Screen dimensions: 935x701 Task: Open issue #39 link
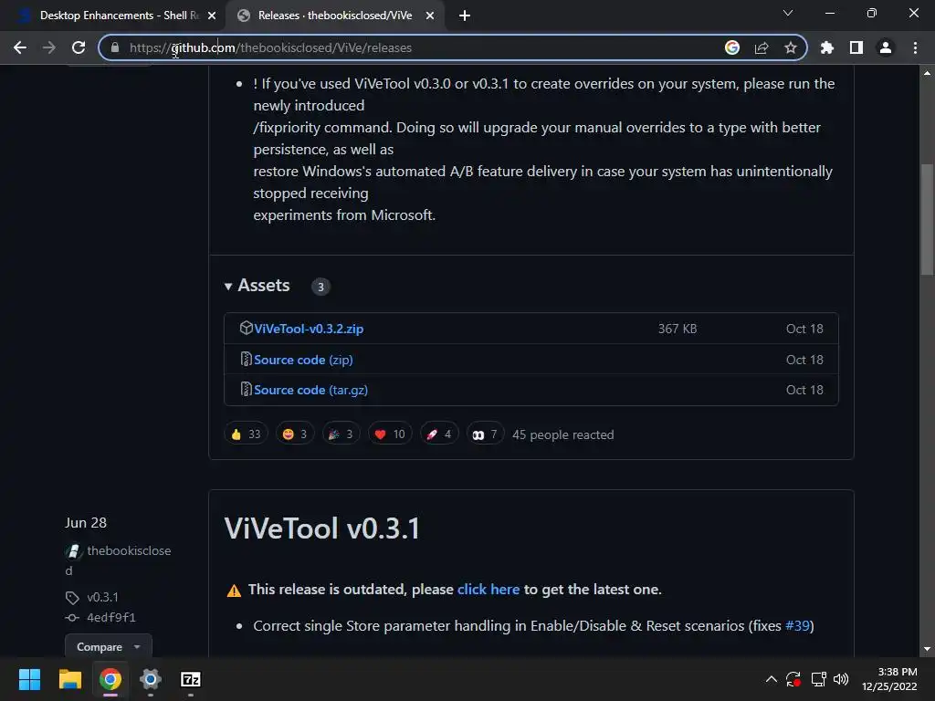(797, 626)
